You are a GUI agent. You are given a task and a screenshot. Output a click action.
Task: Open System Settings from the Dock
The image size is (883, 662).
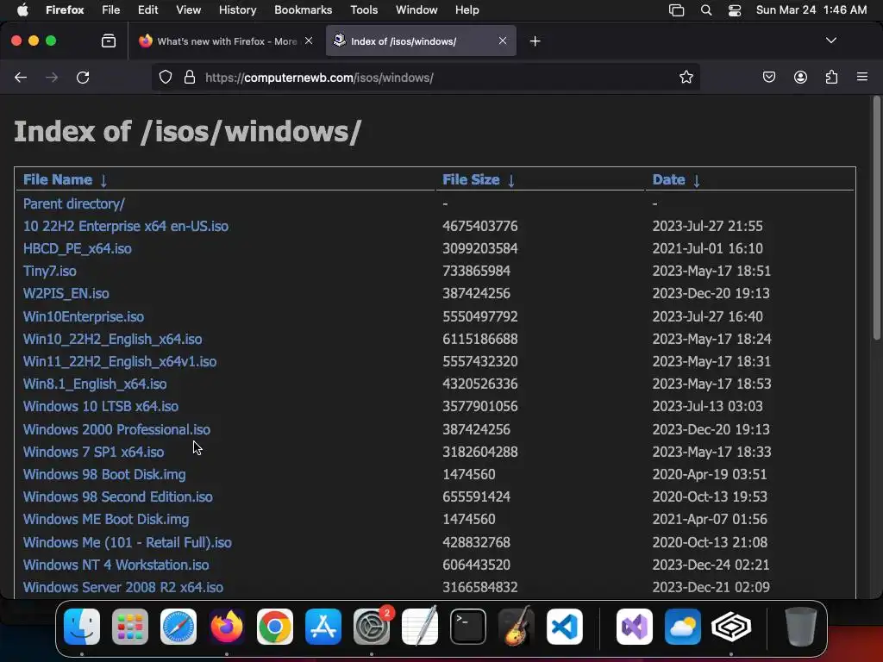[x=372, y=627]
